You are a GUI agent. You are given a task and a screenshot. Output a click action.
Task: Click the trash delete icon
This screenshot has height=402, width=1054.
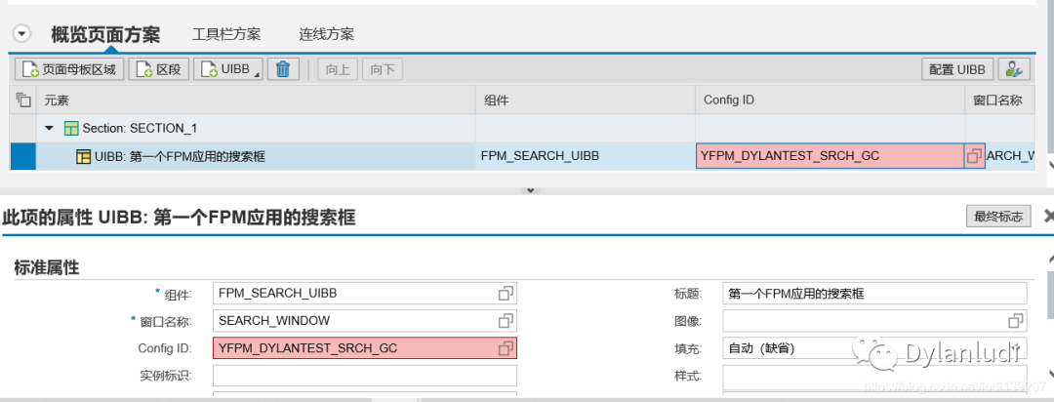[x=283, y=69]
